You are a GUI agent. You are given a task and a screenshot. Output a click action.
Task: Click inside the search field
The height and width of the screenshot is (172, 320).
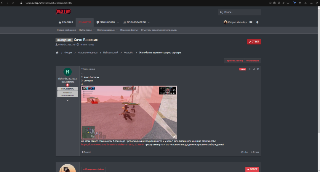tap(241, 12)
